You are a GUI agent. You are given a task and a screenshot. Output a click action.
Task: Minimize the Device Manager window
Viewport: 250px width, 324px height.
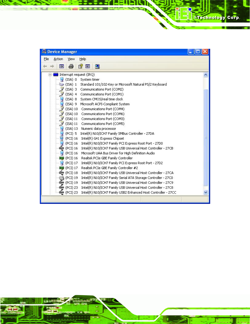pyautogui.click(x=191, y=52)
